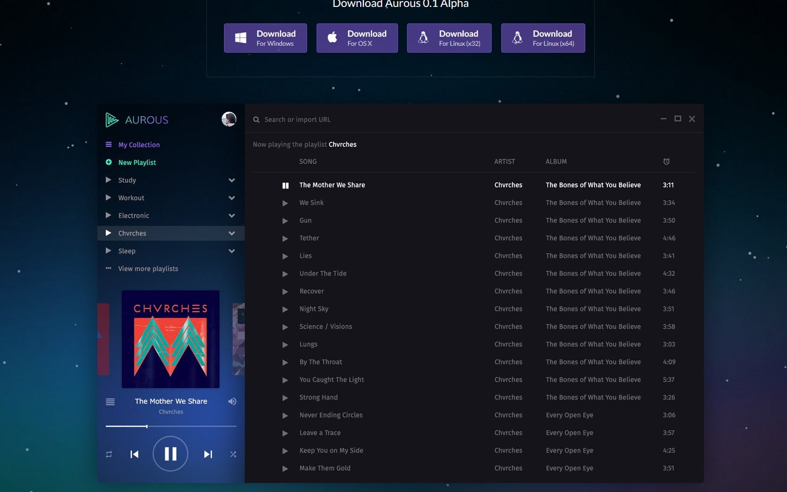Play the song Recover

point(285,291)
